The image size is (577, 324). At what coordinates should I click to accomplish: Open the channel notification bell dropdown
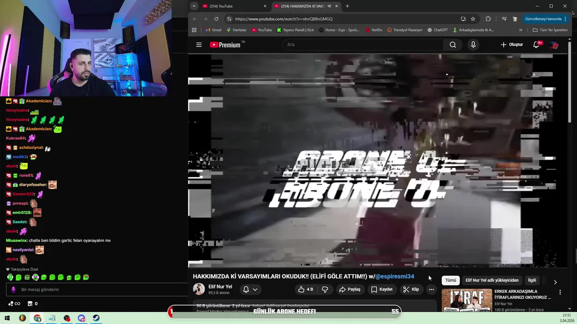250,289
